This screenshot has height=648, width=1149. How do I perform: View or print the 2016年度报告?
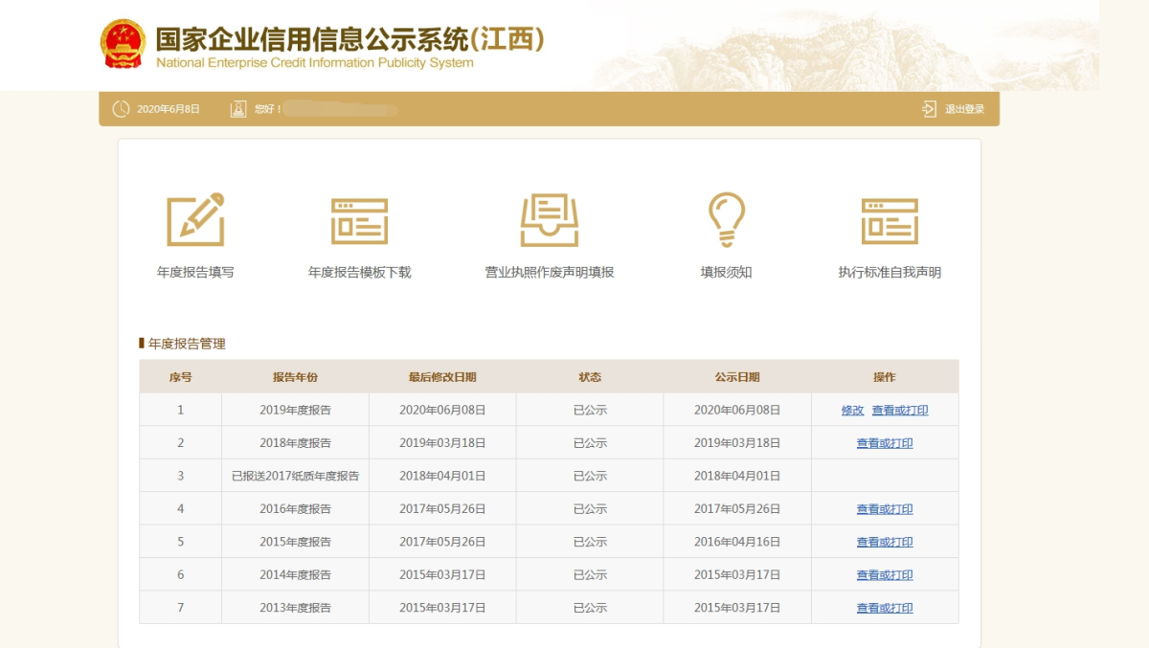884,509
